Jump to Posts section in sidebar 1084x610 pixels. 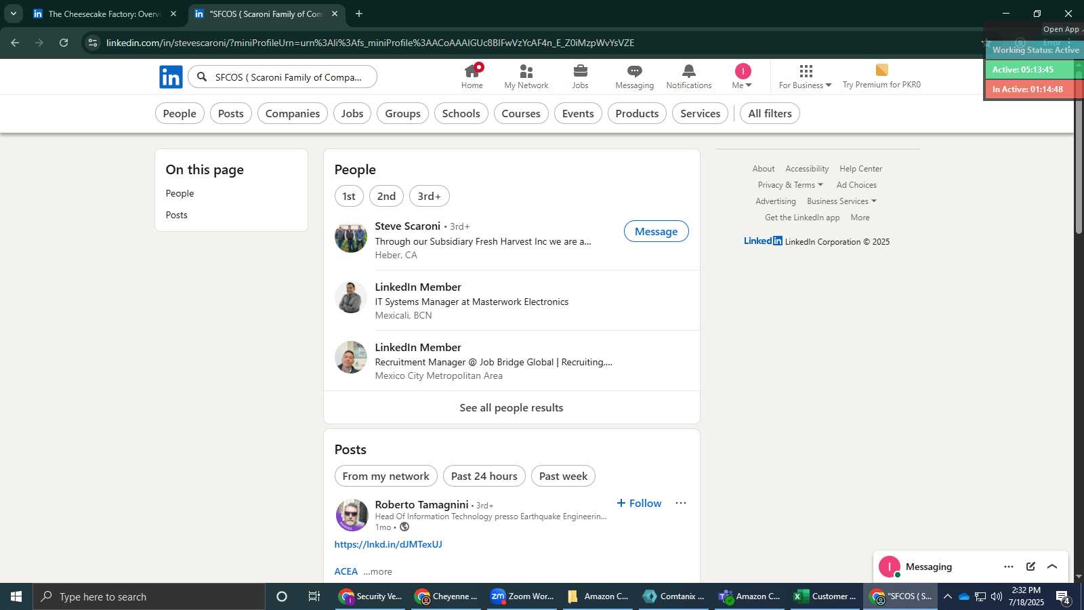click(x=177, y=215)
